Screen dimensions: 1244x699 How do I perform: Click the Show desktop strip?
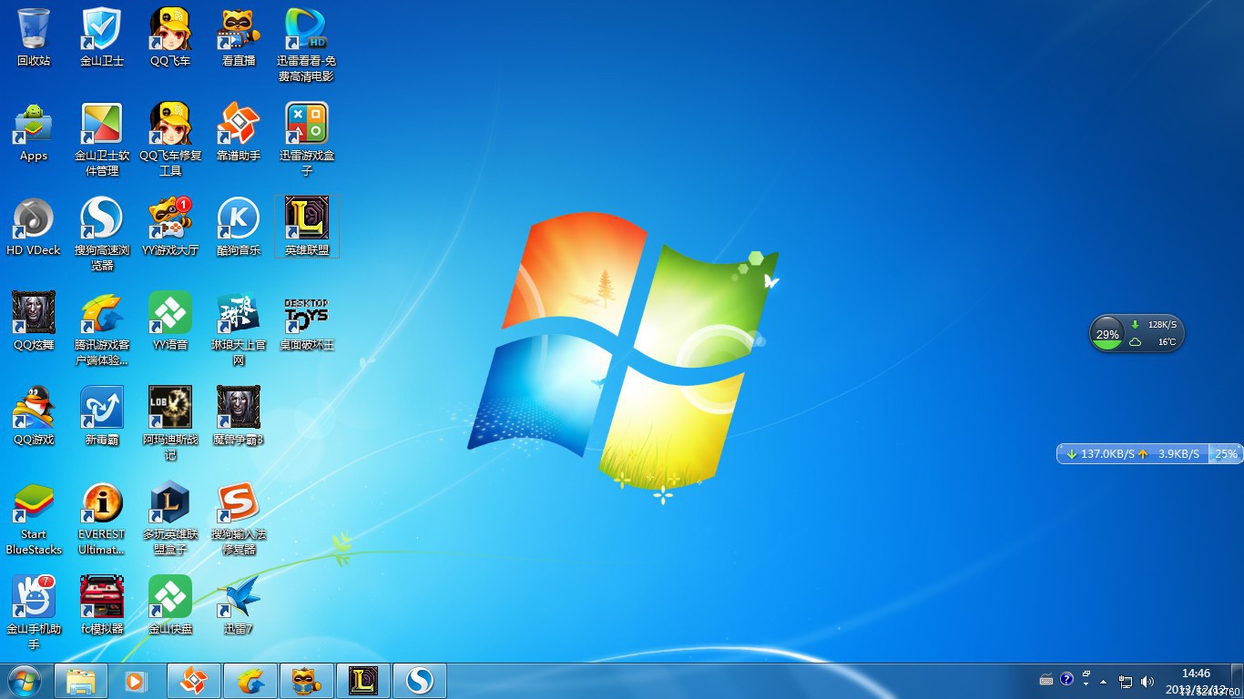click(x=1238, y=681)
